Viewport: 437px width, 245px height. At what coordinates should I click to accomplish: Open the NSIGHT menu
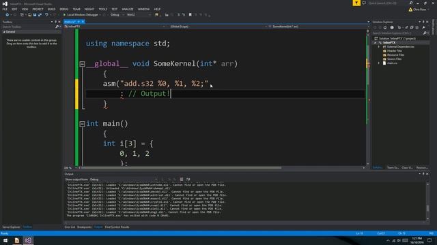pos(89,9)
